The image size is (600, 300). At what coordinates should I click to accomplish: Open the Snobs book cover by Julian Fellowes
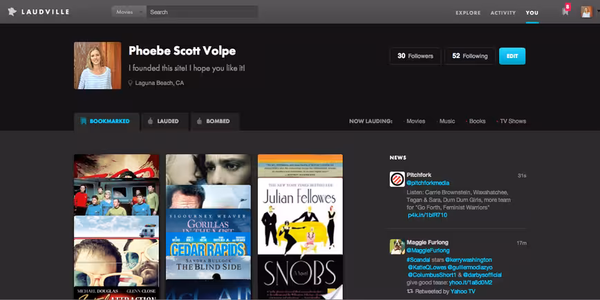tap(301, 238)
